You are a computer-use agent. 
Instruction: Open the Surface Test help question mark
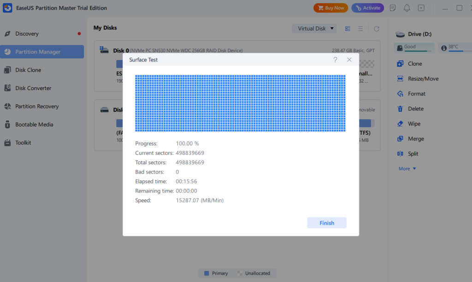point(335,60)
